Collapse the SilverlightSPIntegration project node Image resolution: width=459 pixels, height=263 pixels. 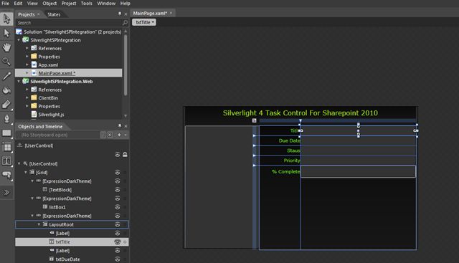tap(19, 40)
